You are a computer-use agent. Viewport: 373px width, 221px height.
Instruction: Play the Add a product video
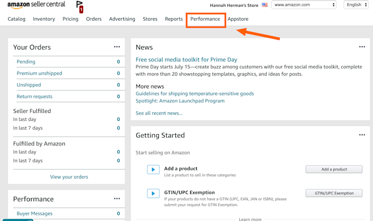coord(153,169)
